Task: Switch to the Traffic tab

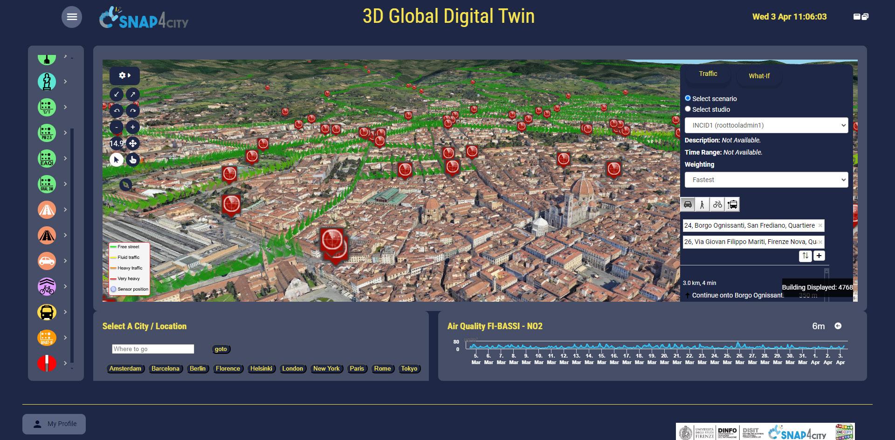Action: [708, 74]
